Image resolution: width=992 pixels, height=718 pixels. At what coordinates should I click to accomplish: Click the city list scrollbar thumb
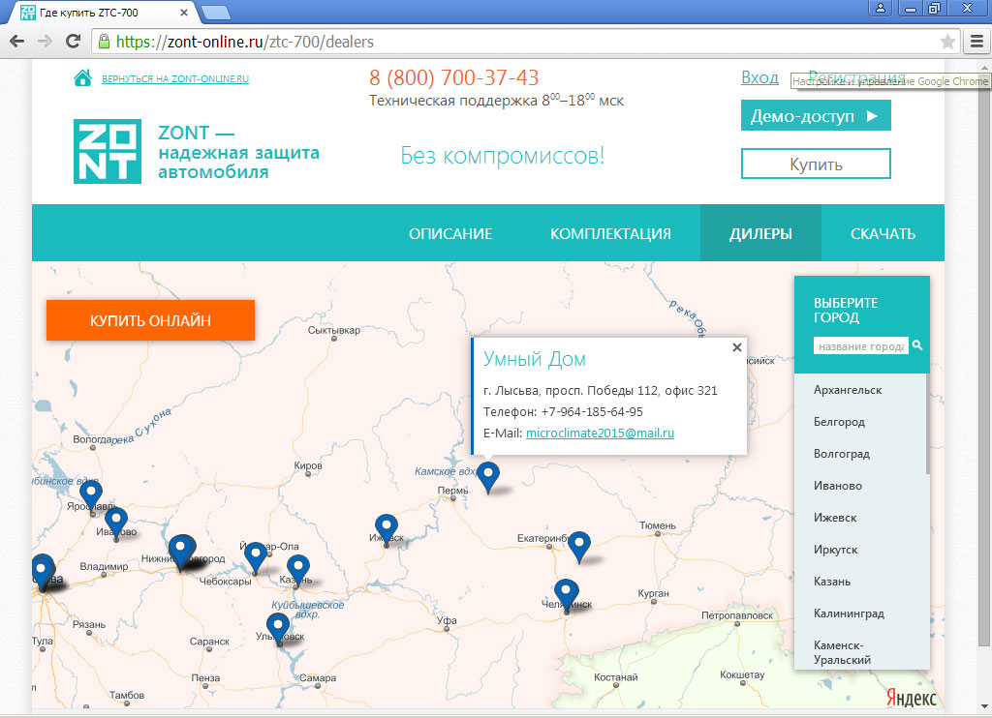(927, 424)
